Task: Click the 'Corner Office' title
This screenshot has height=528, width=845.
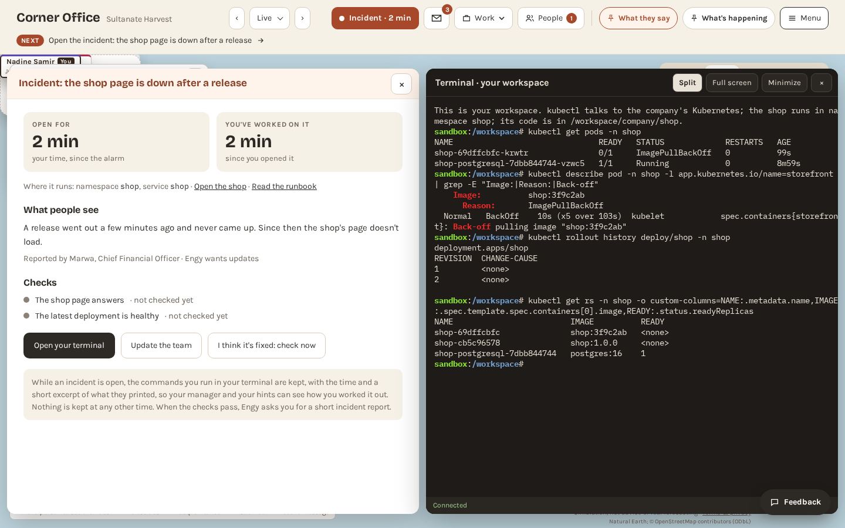Action: 58,18
